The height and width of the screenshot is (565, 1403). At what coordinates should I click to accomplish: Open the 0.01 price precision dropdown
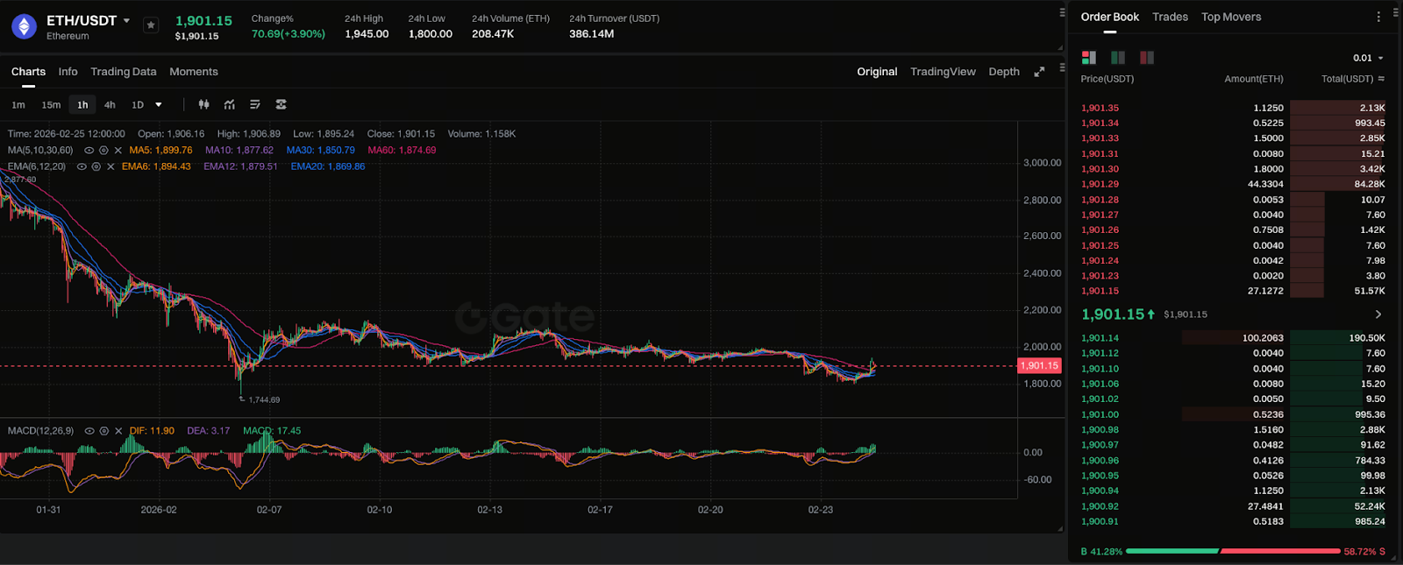(1368, 58)
